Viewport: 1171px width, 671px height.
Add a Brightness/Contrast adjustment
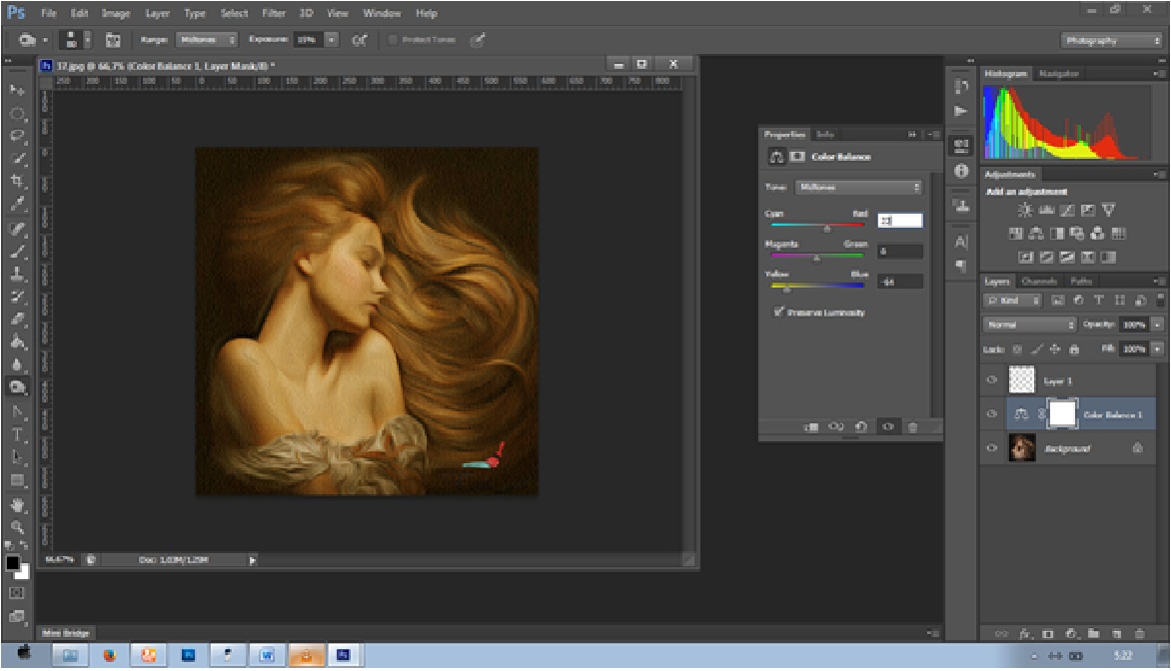pyautogui.click(x=1023, y=211)
